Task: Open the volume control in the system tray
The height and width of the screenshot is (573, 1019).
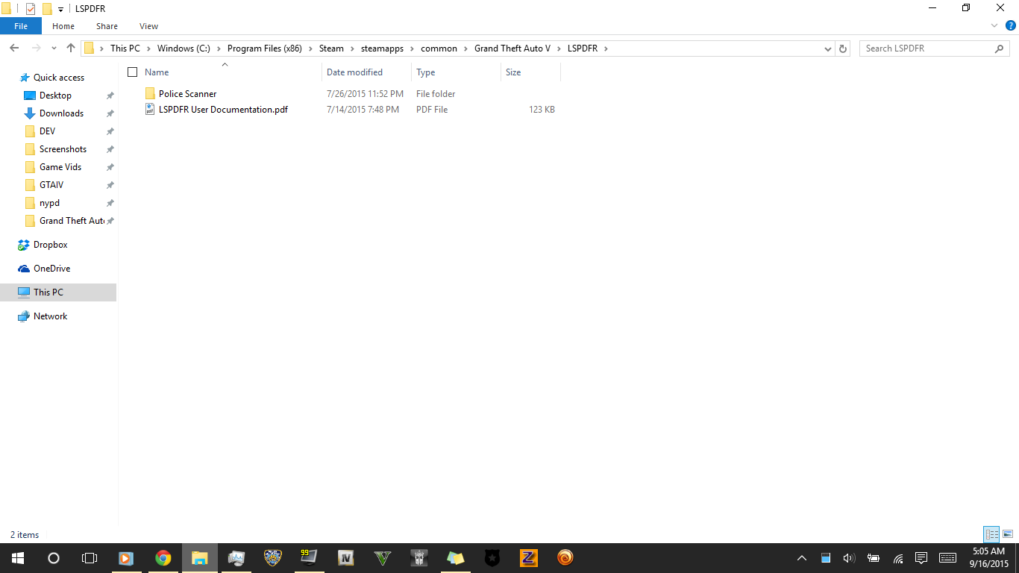Action: coord(848,558)
